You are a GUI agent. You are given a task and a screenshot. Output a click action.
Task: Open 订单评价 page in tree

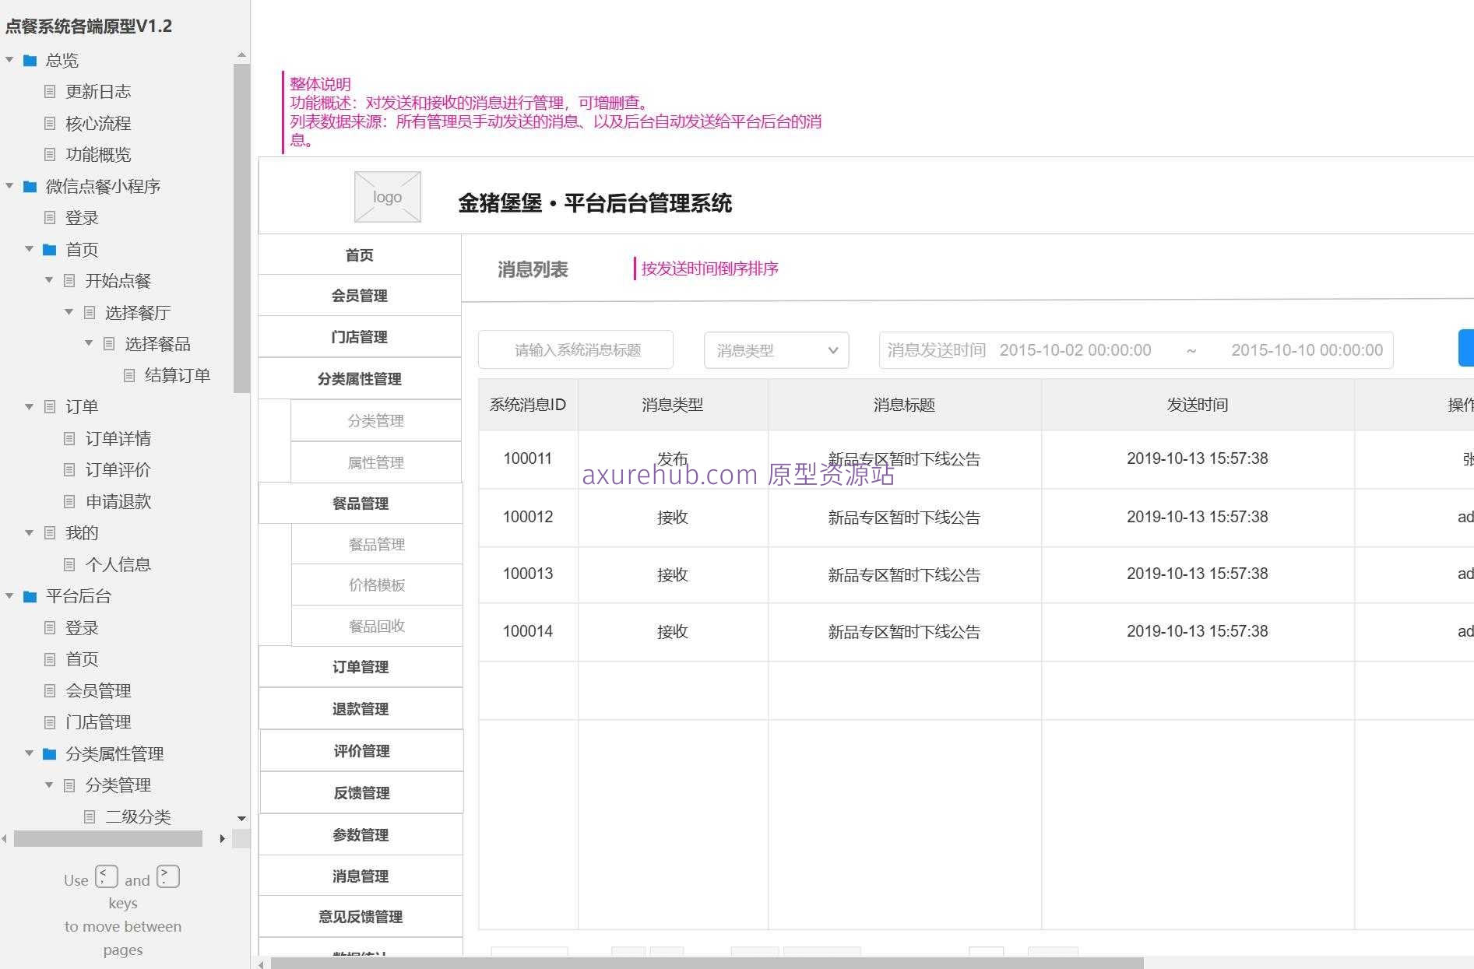click(x=118, y=469)
